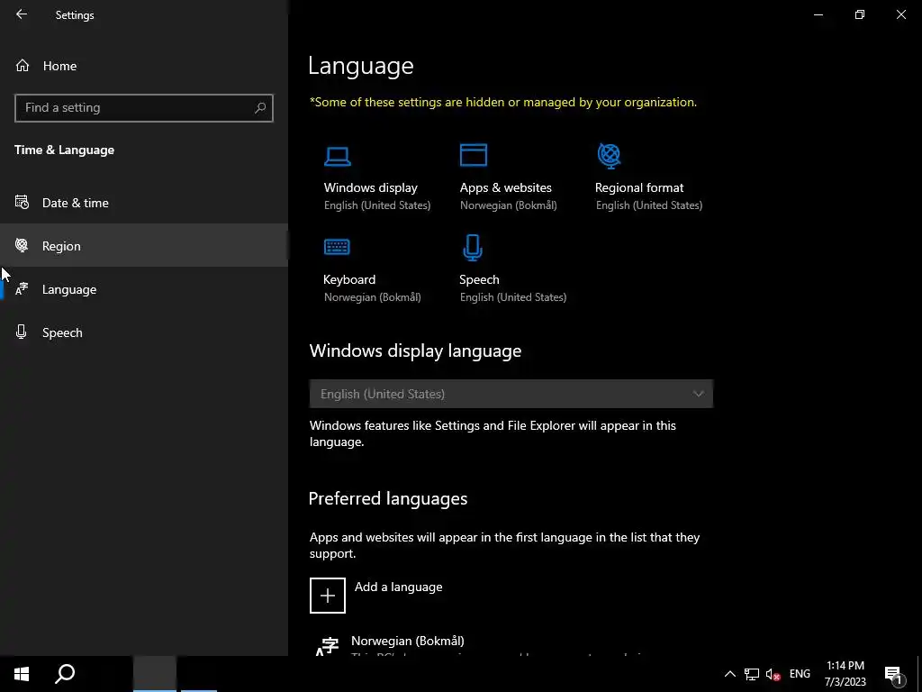
Task: Click the Region globe icon in sidebar
Action: [x=22, y=245]
